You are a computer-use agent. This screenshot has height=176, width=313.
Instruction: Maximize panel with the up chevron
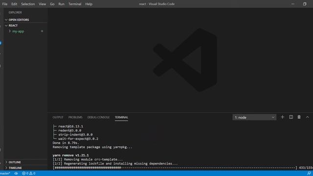[x=308, y=117]
